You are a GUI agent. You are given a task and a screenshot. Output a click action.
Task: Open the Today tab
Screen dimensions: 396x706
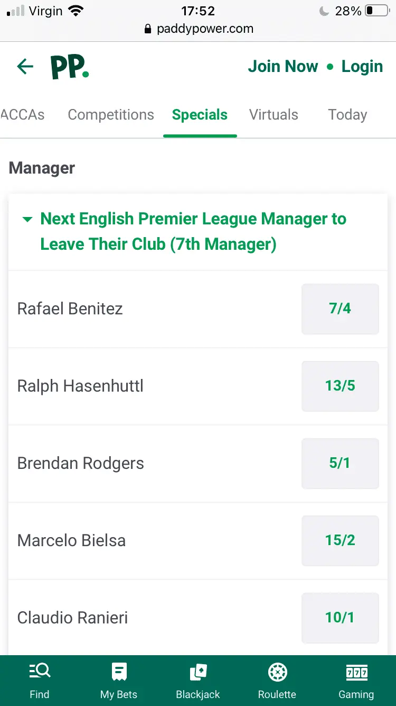347,115
